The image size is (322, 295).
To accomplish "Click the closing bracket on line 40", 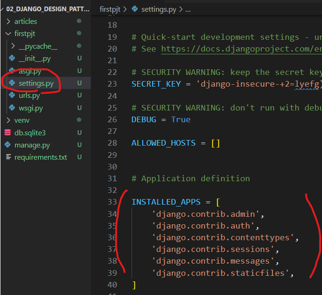I will (x=134, y=285).
